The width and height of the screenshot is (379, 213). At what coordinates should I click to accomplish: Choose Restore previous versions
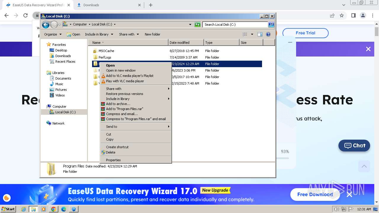[x=136, y=94]
